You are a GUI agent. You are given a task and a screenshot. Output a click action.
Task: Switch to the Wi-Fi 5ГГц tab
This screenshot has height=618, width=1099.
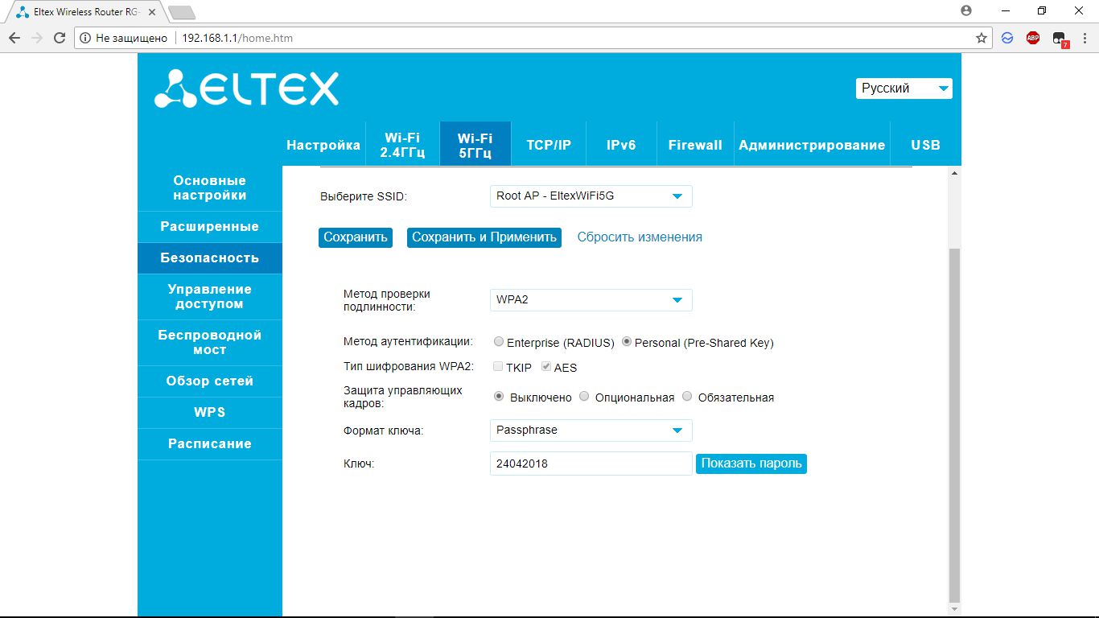click(475, 145)
